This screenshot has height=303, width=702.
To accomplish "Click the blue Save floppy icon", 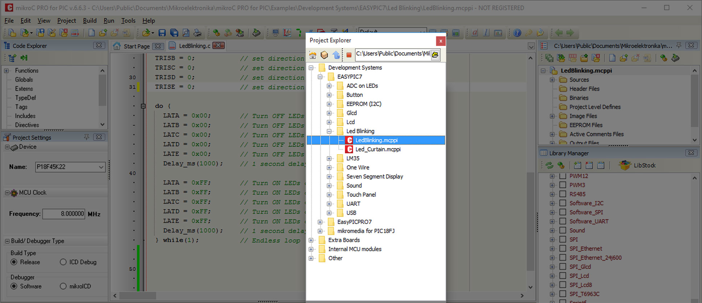I will 162,33.
